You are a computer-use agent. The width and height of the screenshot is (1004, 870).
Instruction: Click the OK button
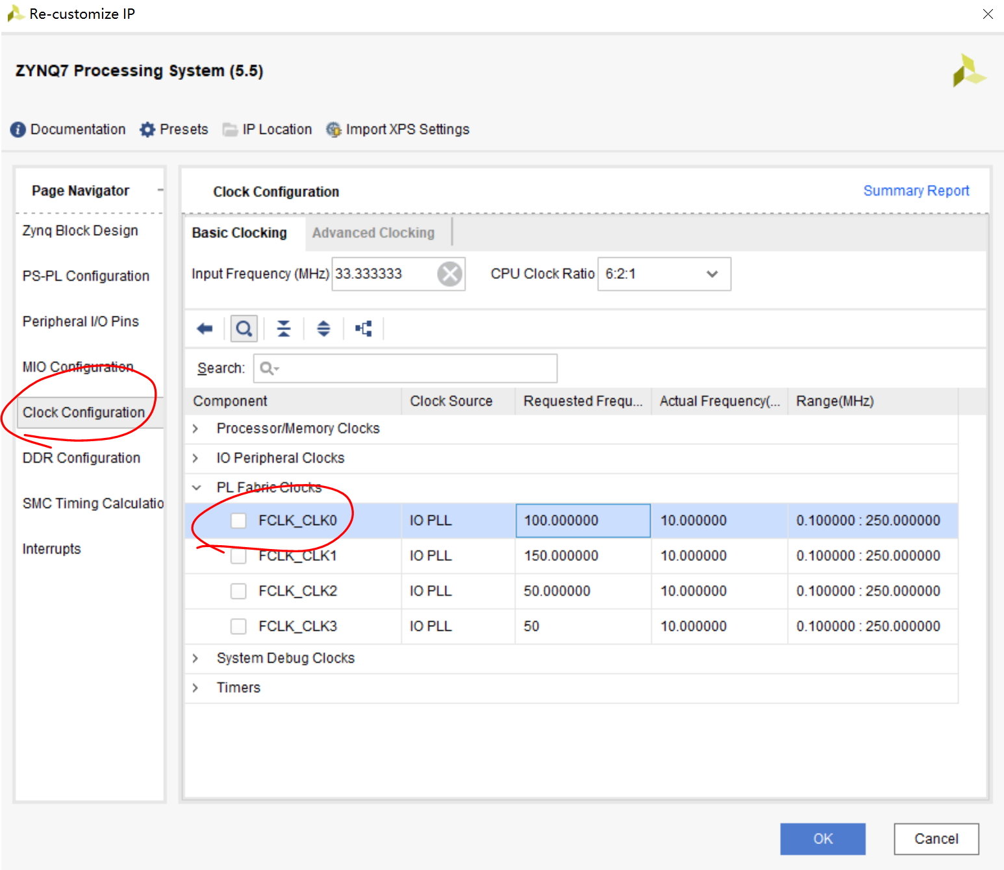click(x=823, y=839)
